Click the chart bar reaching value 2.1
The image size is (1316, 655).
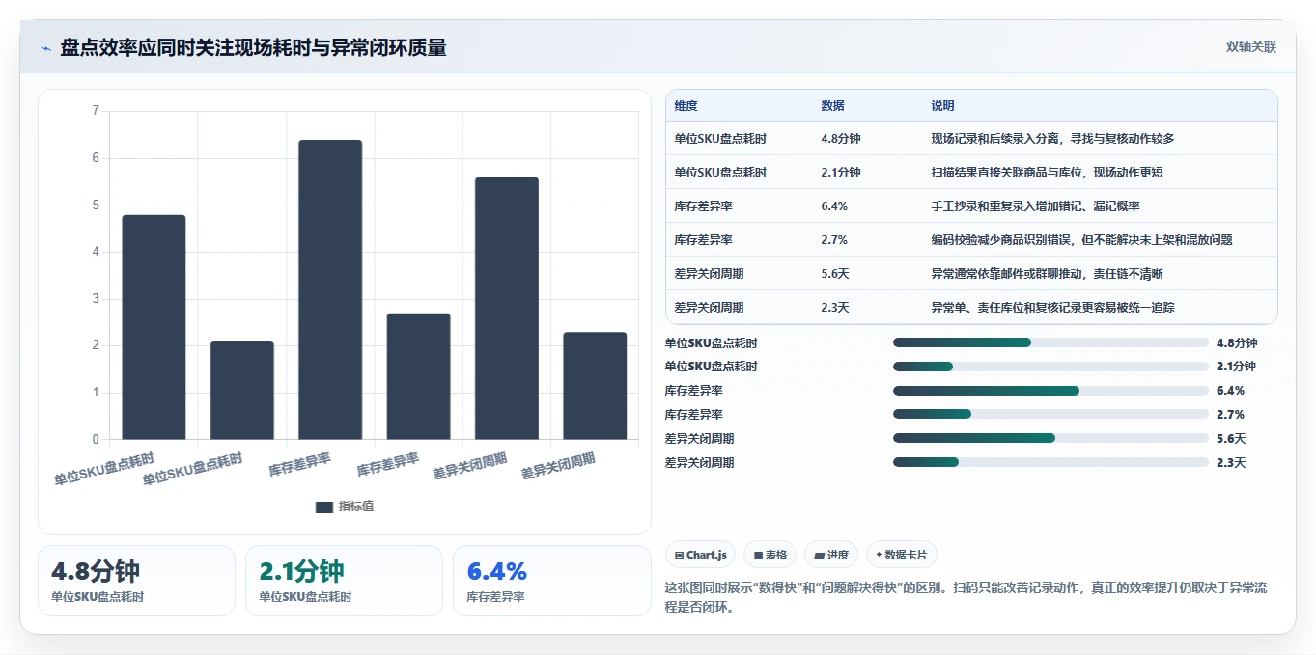coord(242,391)
